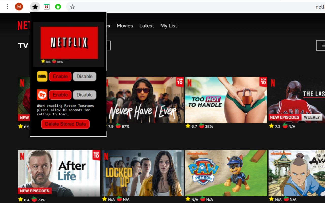The height and width of the screenshot is (203, 325).
Task: Open the green thumbs-up extension
Action: pos(58,7)
